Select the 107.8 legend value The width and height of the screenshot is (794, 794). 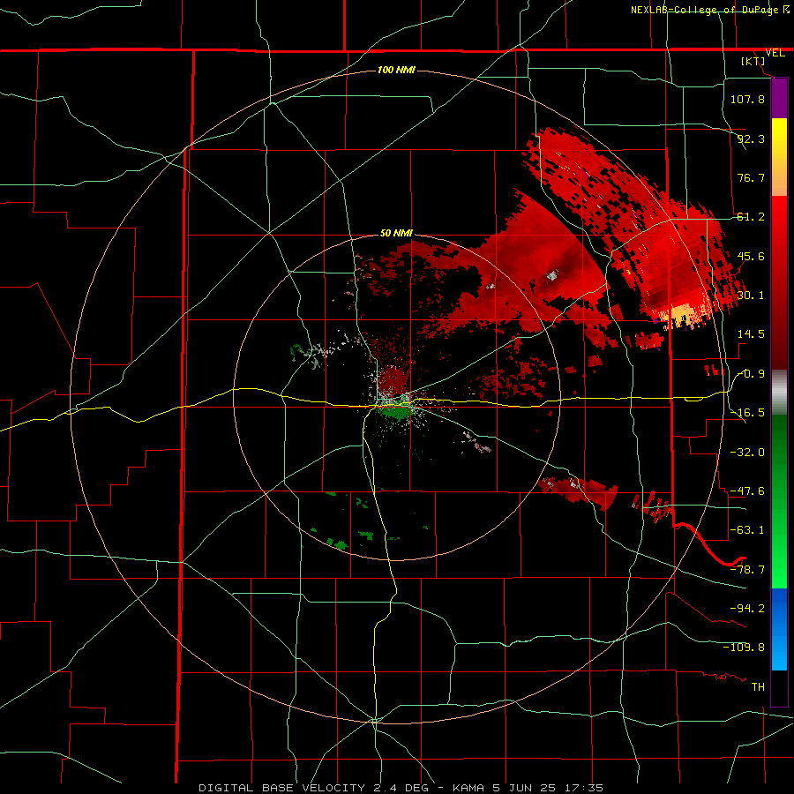747,99
